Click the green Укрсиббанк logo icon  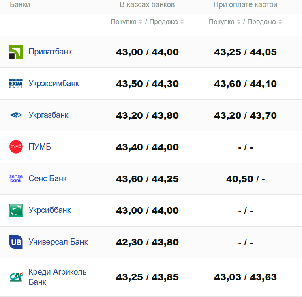16,210
